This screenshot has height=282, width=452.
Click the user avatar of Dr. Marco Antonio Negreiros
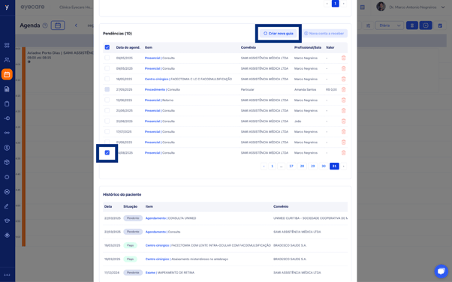[x=381, y=7]
